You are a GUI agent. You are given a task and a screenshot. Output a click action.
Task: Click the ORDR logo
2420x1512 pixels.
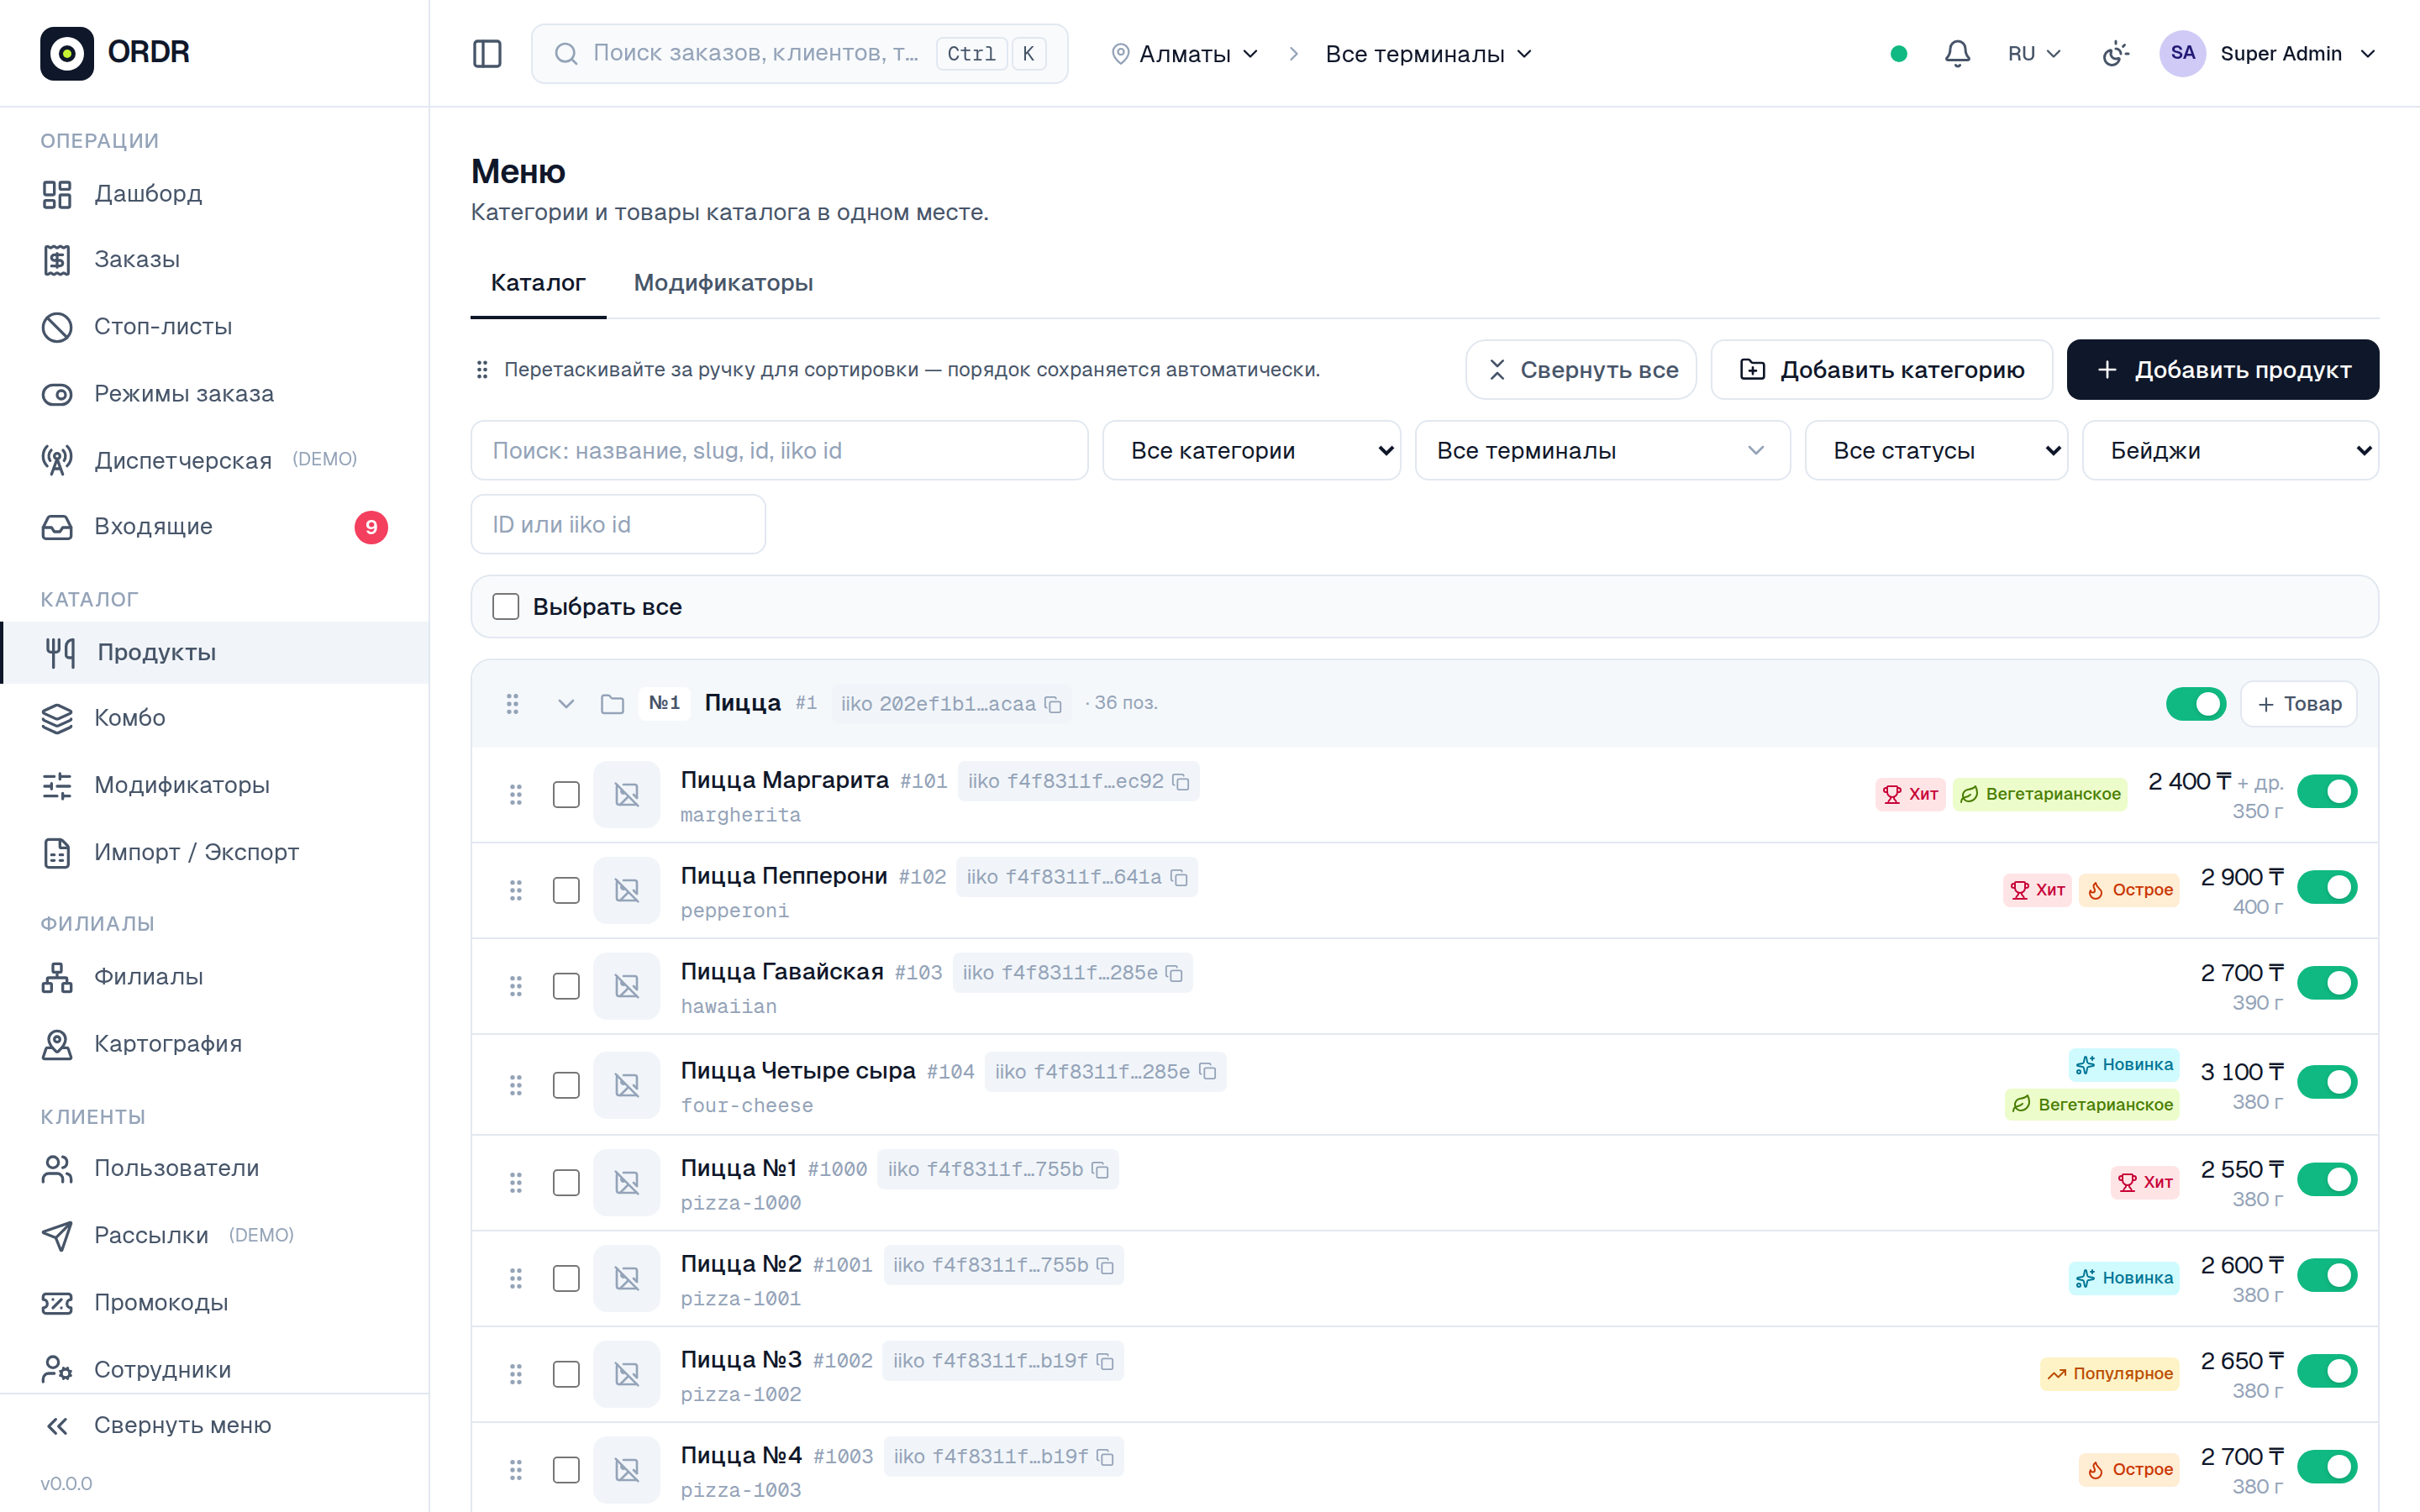coord(115,53)
